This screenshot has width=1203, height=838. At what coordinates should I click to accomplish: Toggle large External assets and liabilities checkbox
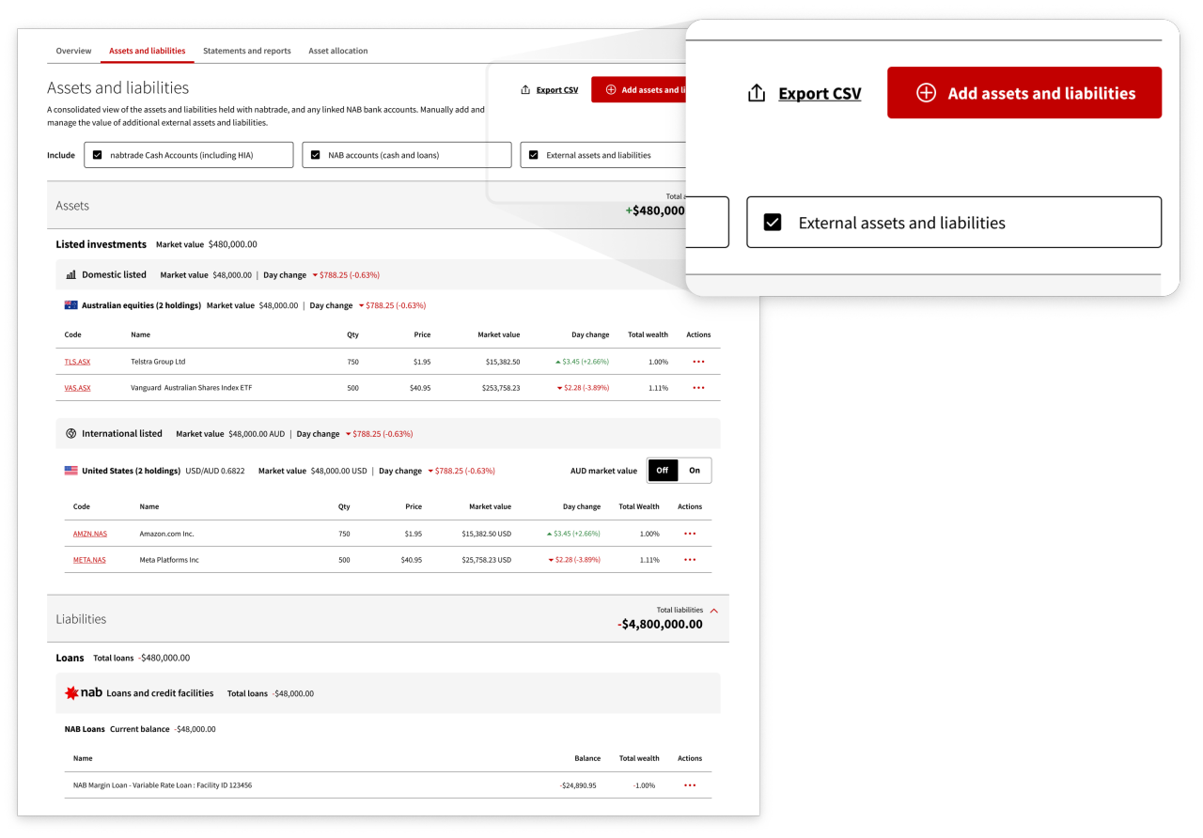(773, 223)
